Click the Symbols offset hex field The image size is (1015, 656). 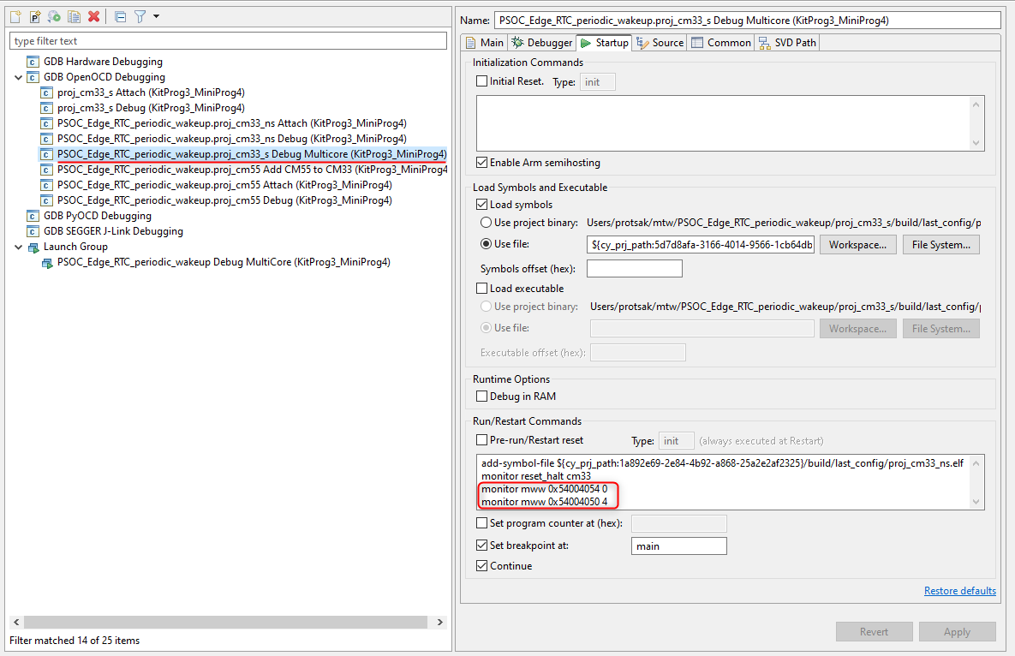click(634, 269)
